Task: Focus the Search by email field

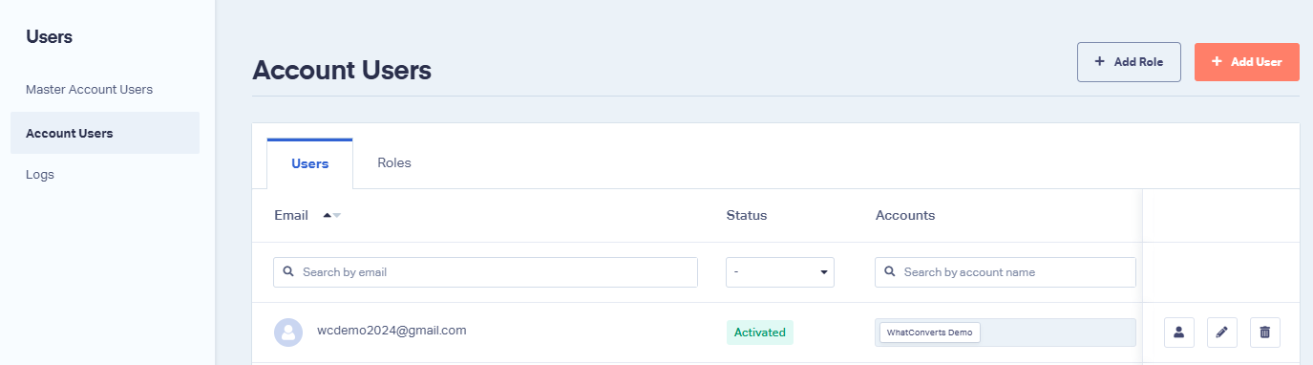Action: pos(485,272)
